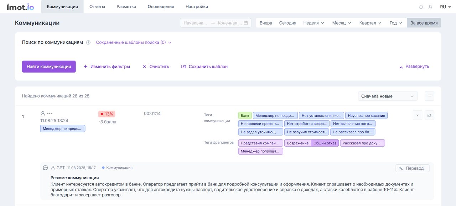Image resolution: width=456 pixels, height=206 pixels.
Task: Click the 'Не озвучил стоимость' tag
Action: pyautogui.click(x=307, y=132)
